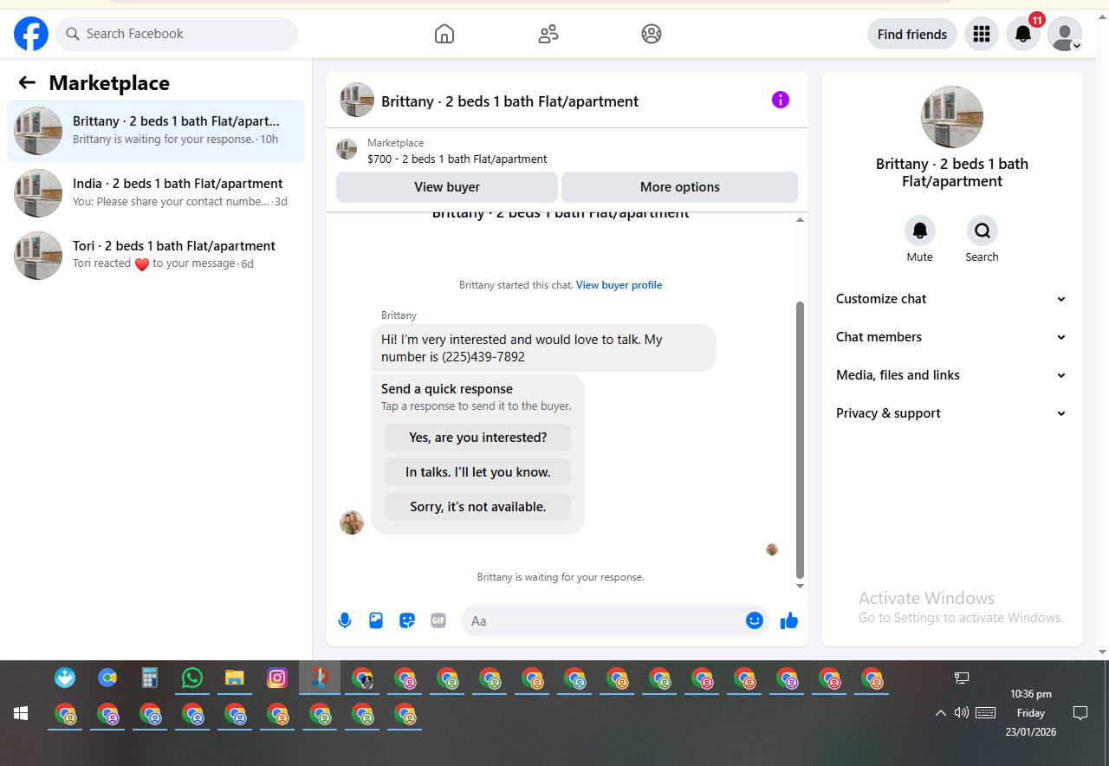This screenshot has height=766, width=1109.
Task: Open WhatsApp from taskbar
Action: pos(192,678)
